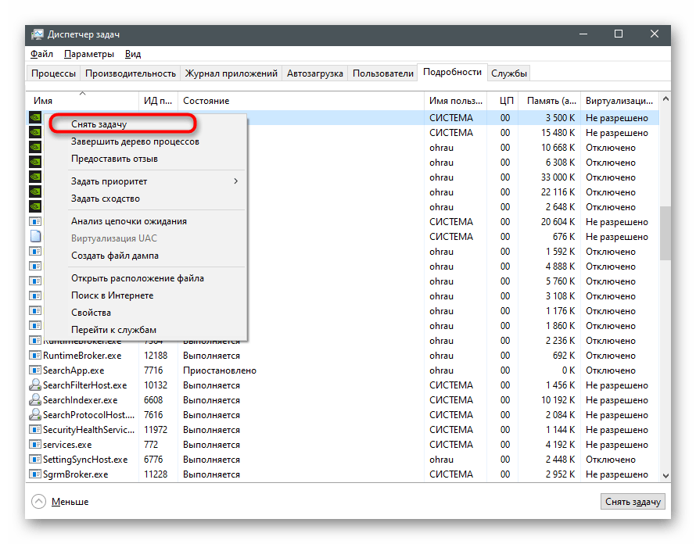Click the bottom Снять задачу button
Screen dimensions: 696x544
point(633,502)
